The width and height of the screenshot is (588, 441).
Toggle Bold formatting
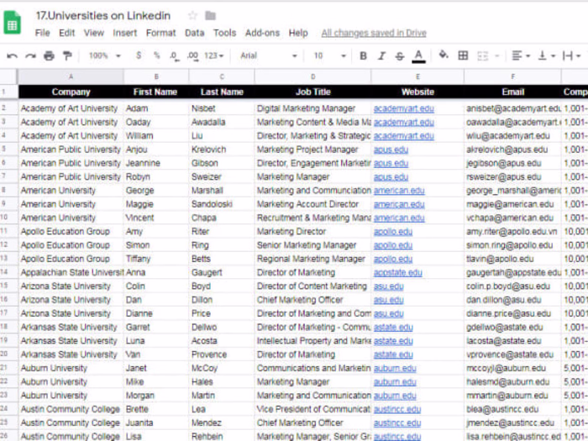click(363, 56)
